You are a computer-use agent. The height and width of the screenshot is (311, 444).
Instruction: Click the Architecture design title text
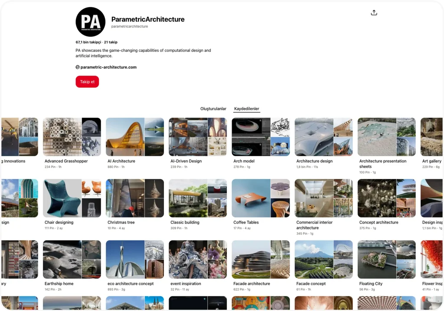coord(314,161)
